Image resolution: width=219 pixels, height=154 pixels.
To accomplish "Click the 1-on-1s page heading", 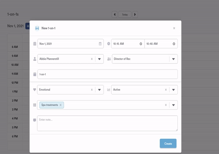I will pos(13,14).
